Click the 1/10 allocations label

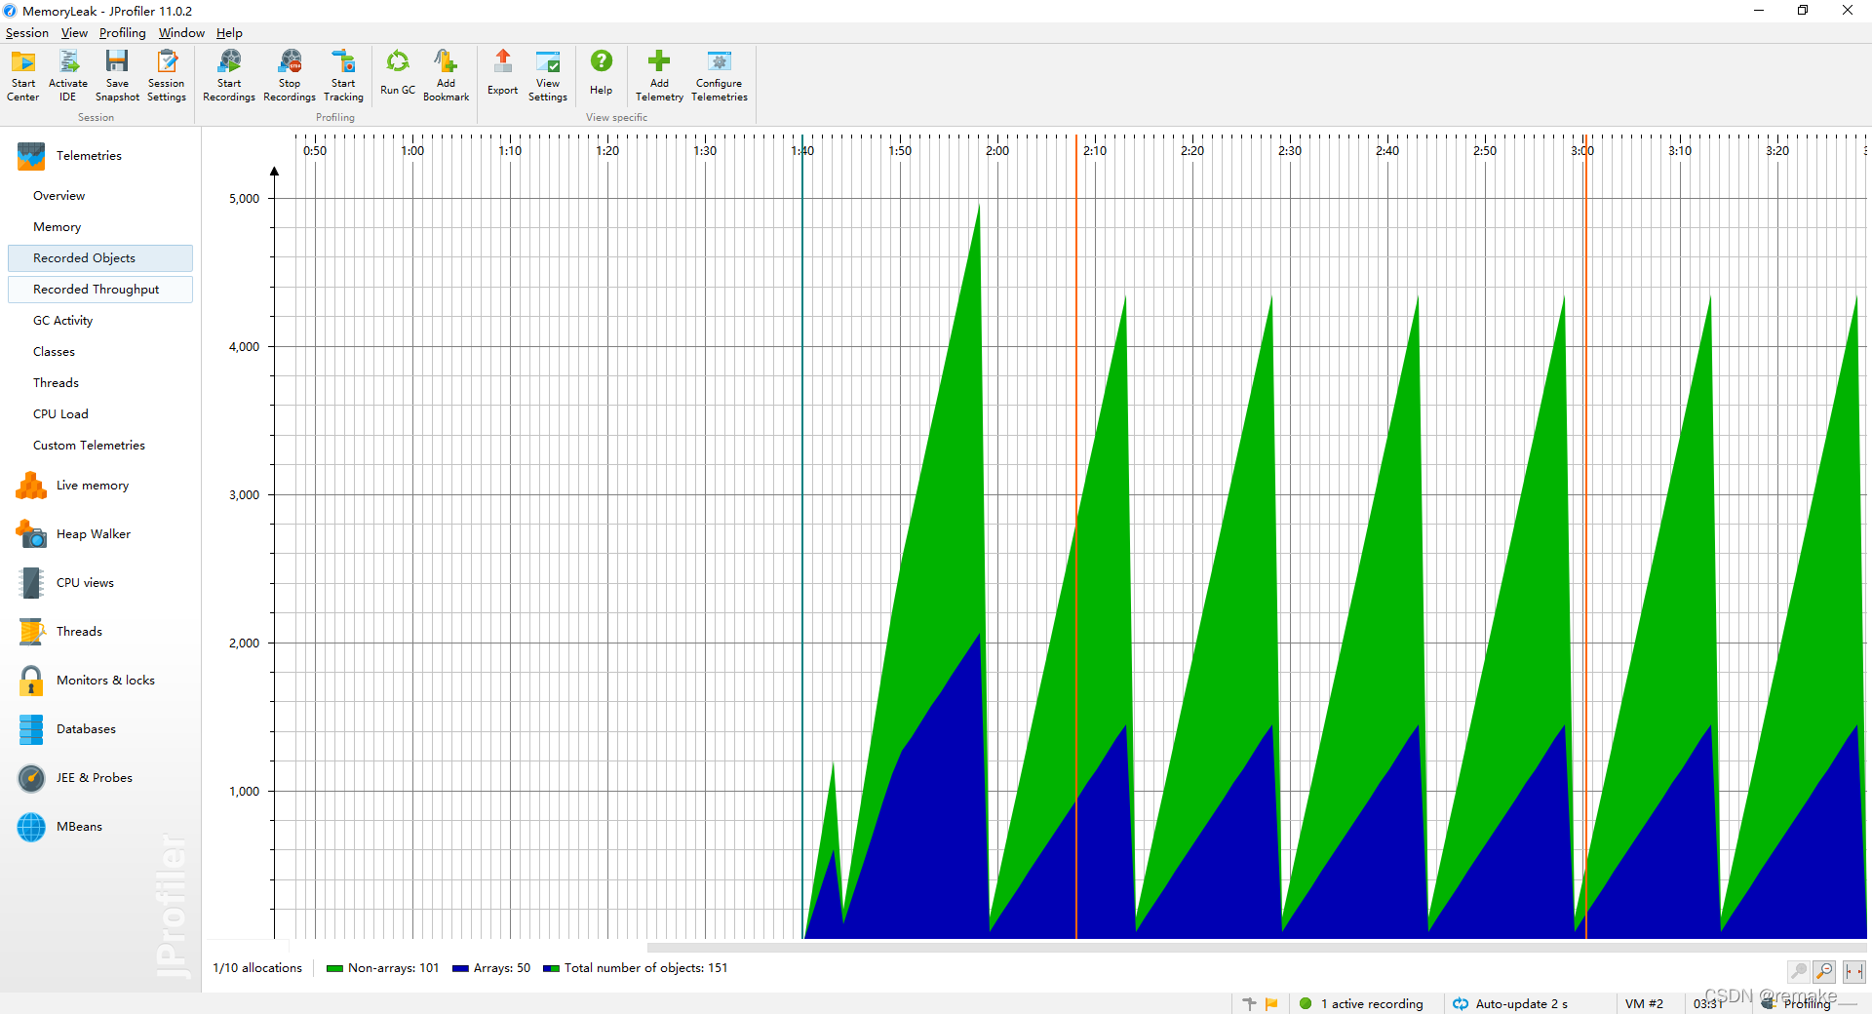pyautogui.click(x=257, y=968)
